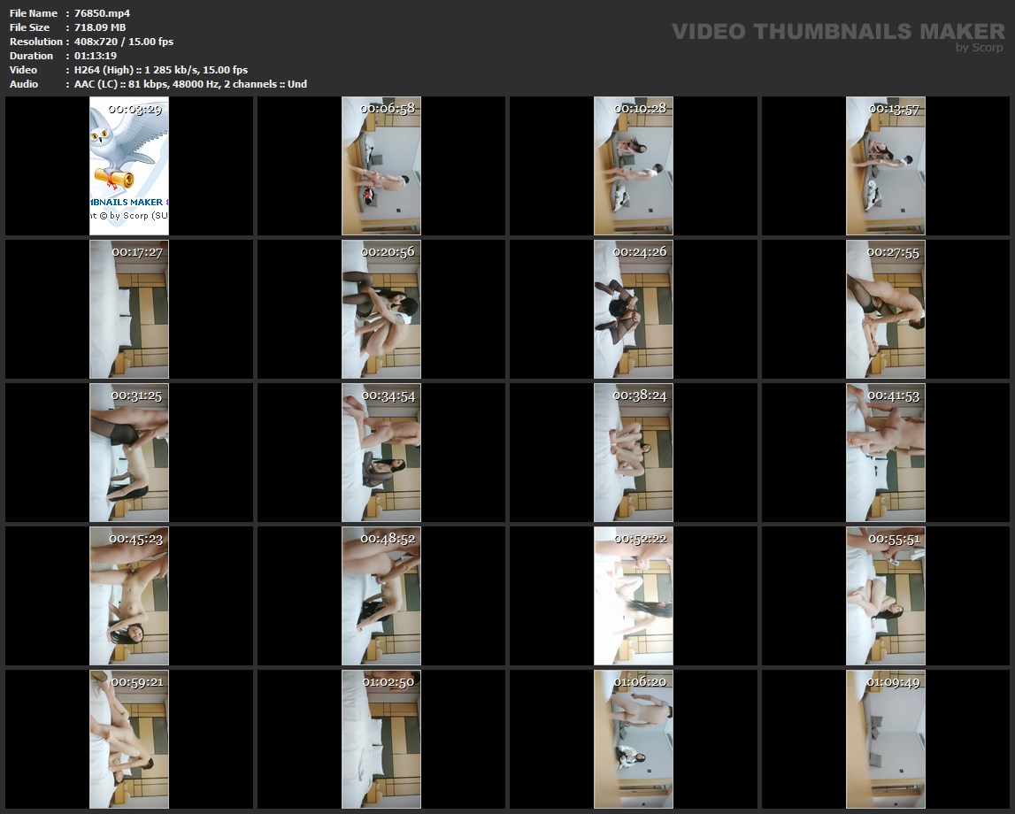Click the VIDEO THUMBNAILS MAKER title logo
The image size is (1015, 814).
click(837, 32)
